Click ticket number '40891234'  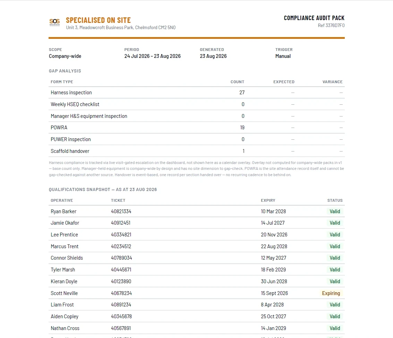click(x=121, y=305)
